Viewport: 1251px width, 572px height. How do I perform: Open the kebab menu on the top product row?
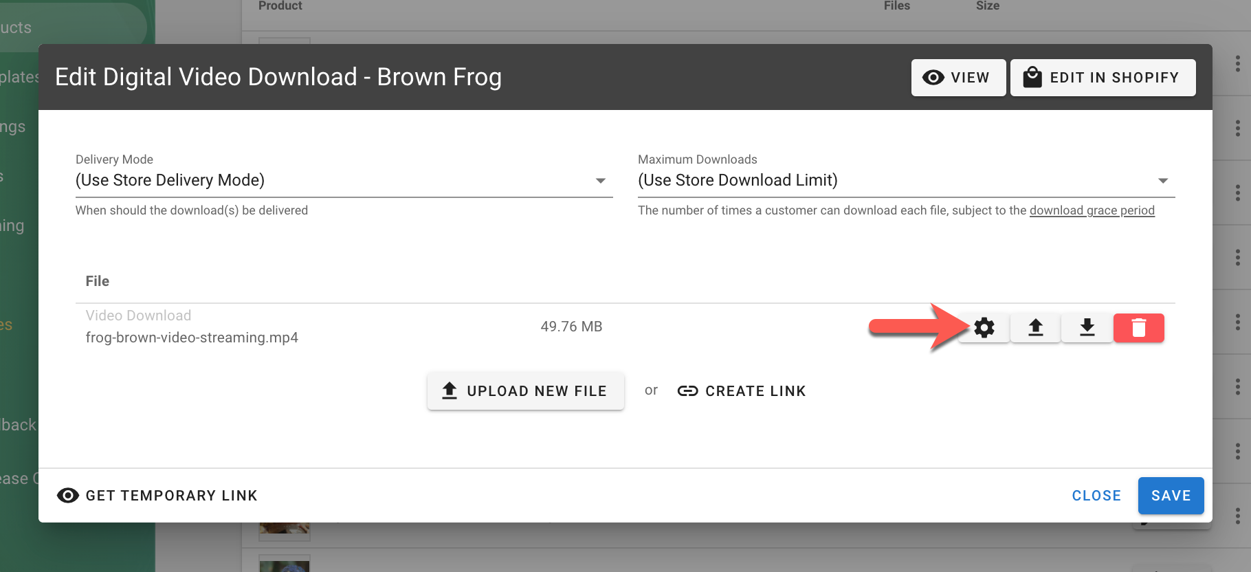click(1238, 62)
